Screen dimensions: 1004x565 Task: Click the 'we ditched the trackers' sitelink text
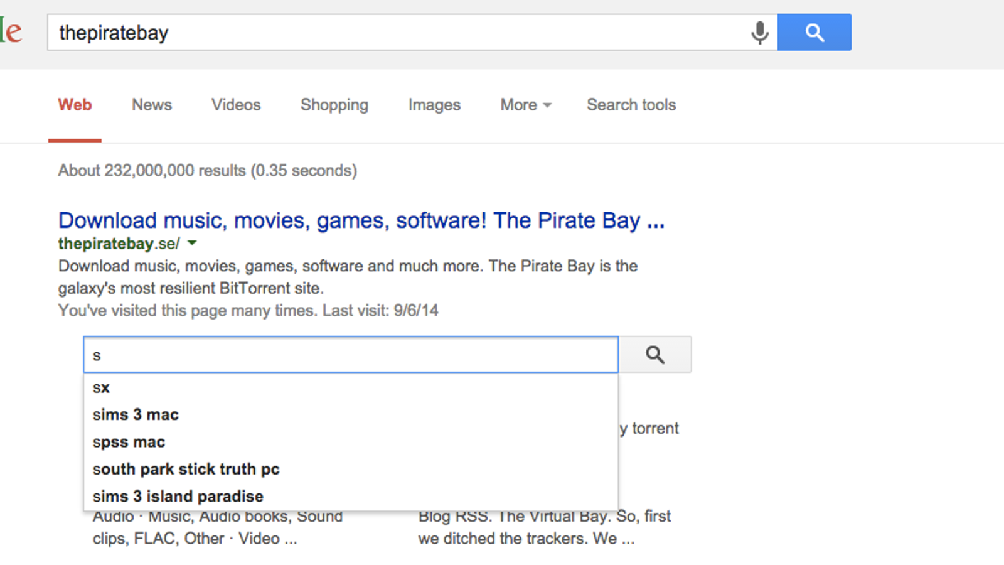coord(526,539)
